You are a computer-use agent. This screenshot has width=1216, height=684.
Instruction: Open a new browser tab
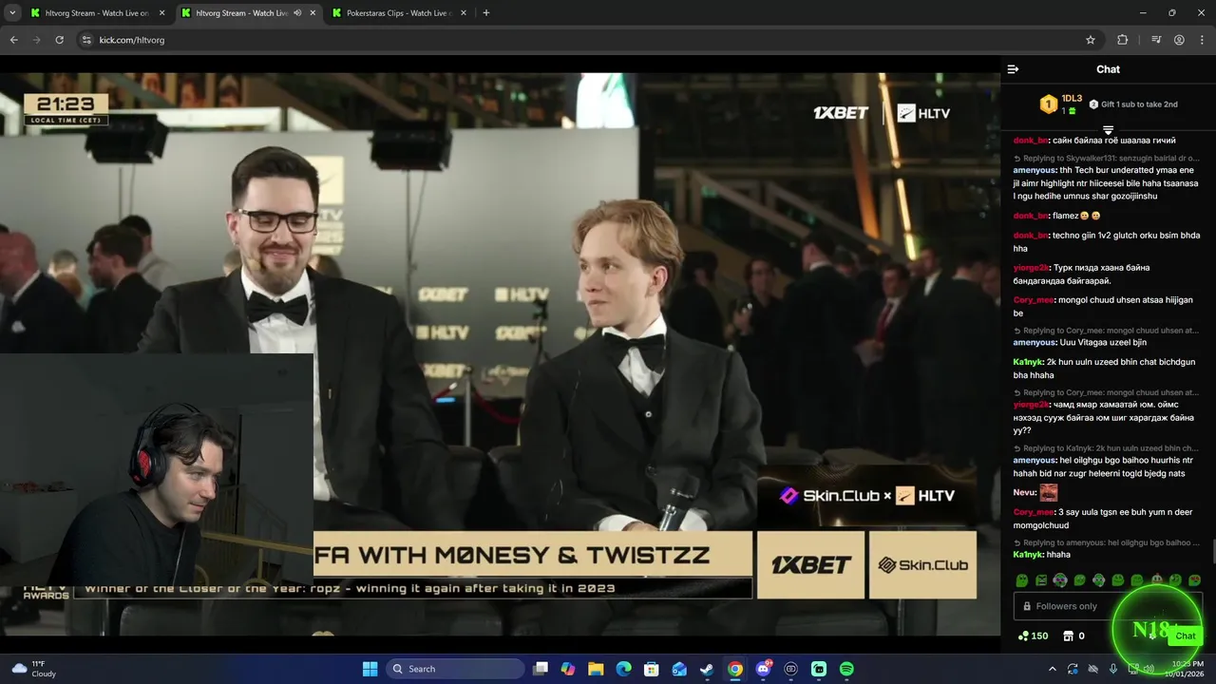(486, 13)
